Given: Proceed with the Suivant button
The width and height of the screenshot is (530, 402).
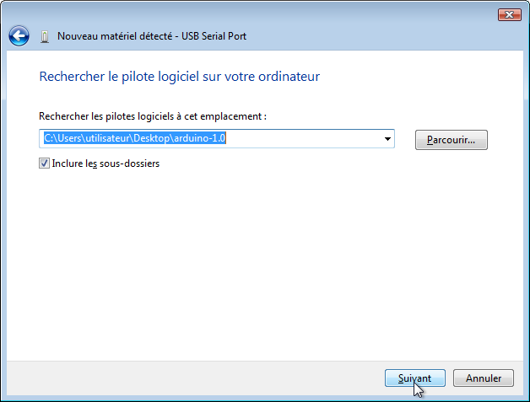Looking at the screenshot, I should (x=414, y=378).
